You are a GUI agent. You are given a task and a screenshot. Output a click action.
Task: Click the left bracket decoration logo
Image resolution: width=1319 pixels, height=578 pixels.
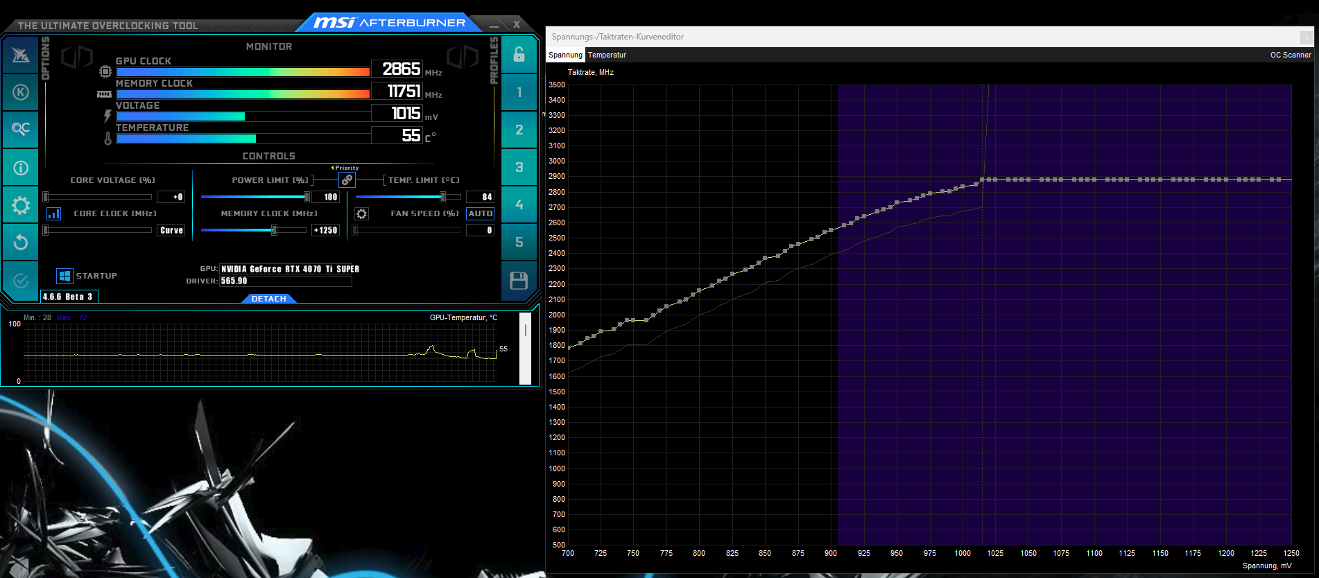tap(76, 57)
